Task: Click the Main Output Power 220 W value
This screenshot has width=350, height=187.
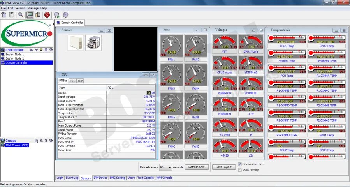Action: pyautogui.click(x=151, y=125)
